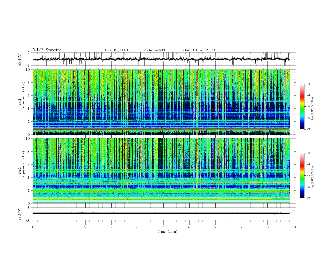Click the ch.3 voltage trace panel
This screenshot has height=255, width=331.
[164, 214]
